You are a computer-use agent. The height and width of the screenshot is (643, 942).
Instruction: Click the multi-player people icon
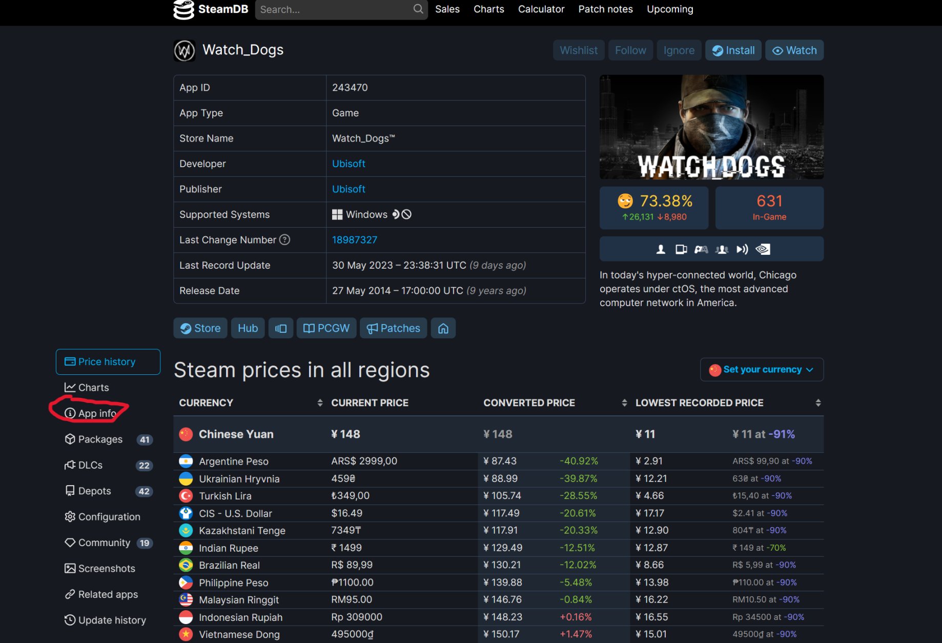click(x=722, y=249)
